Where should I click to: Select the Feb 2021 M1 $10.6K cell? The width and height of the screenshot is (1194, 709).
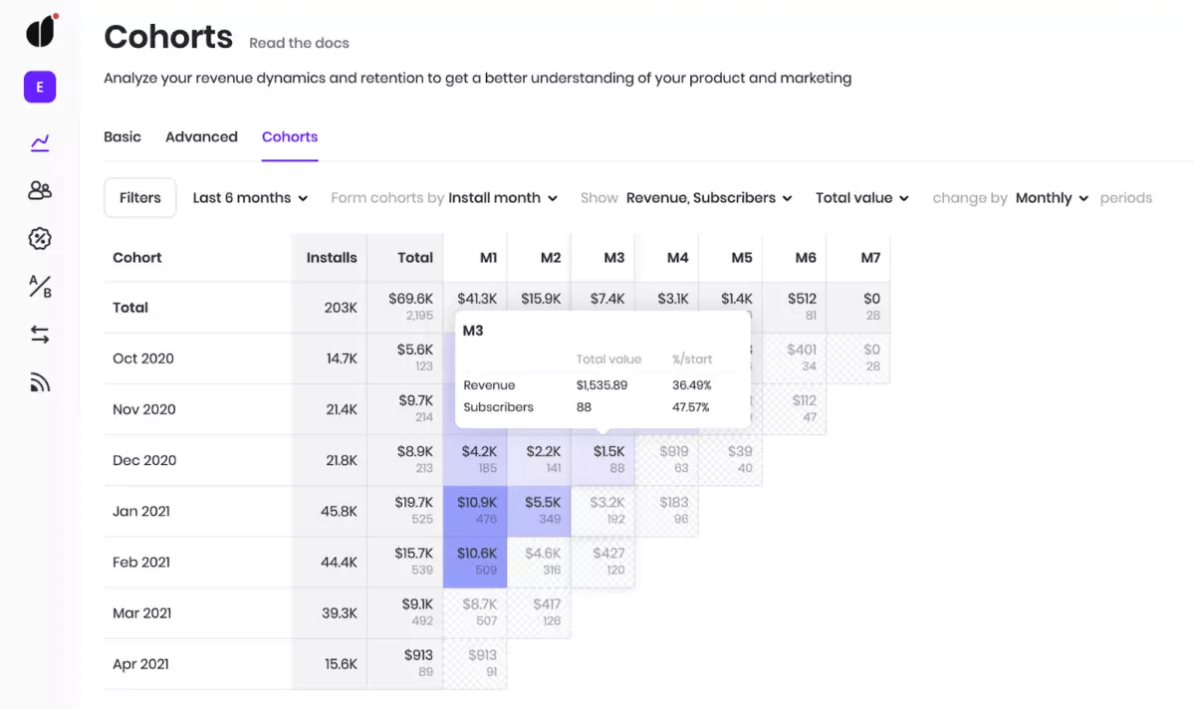[x=475, y=562]
